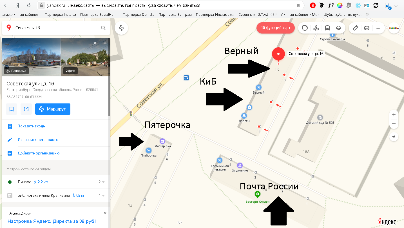
Task: Select the Дарсен furniture icon on map
Action: click(x=244, y=116)
